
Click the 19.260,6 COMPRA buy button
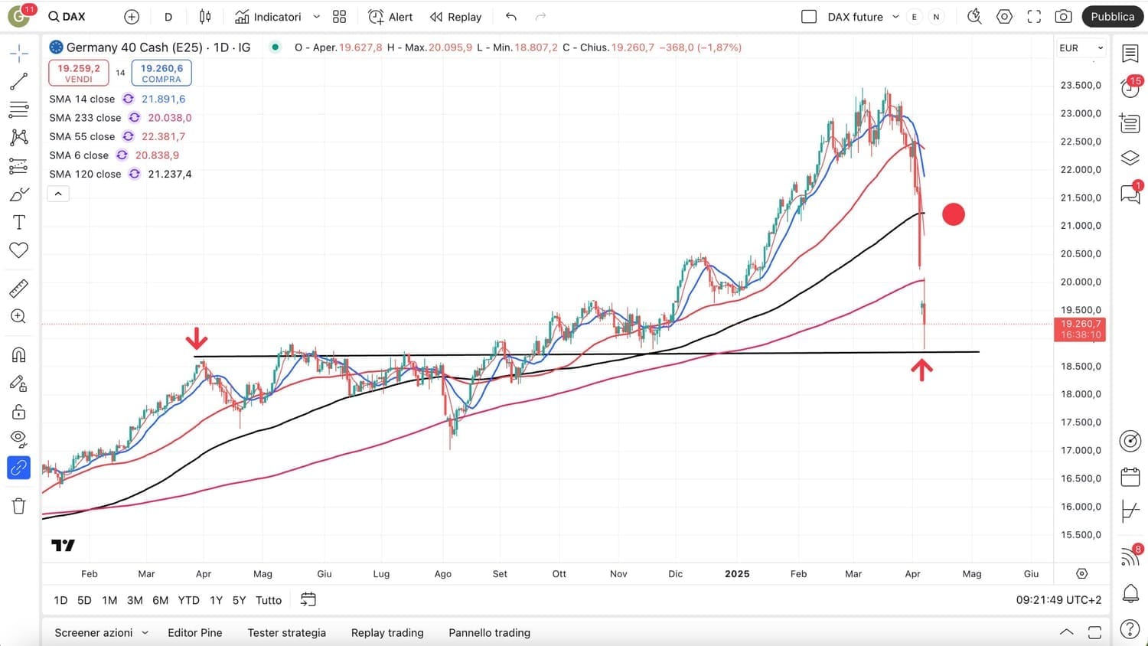click(x=161, y=73)
